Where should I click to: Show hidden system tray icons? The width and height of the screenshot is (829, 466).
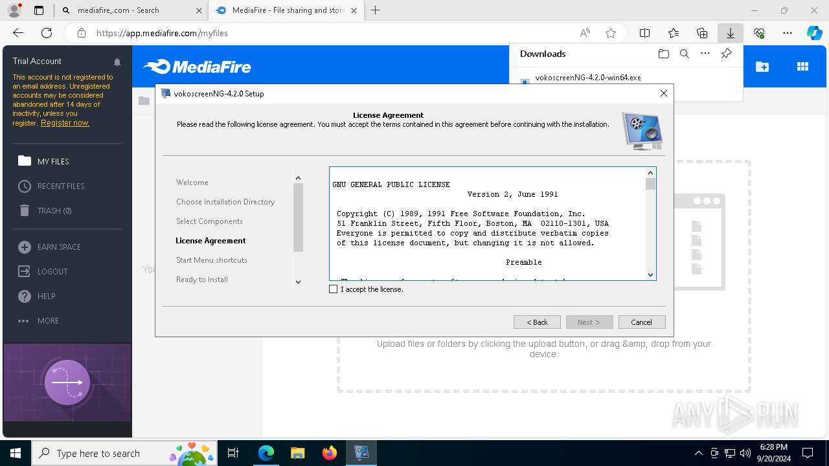pos(698,453)
